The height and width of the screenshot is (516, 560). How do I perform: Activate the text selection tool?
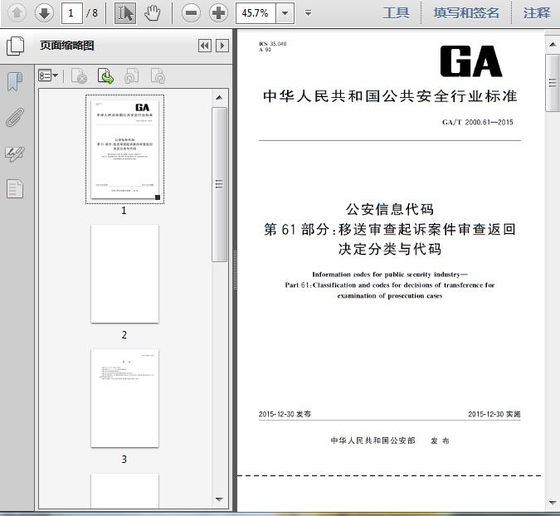[125, 13]
